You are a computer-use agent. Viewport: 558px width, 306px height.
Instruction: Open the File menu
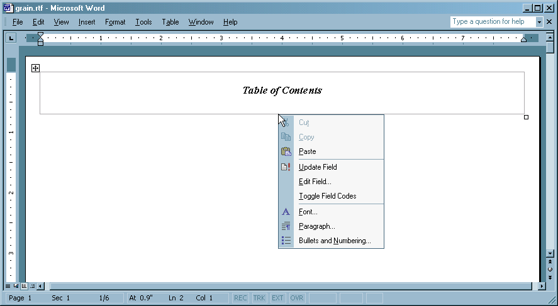point(18,22)
